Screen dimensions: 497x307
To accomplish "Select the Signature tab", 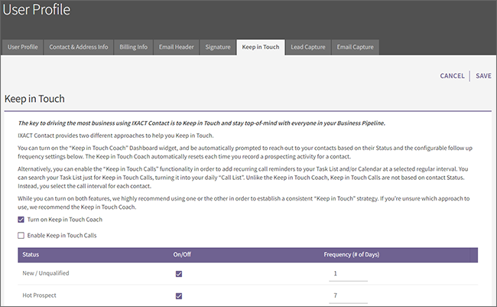I will [x=218, y=47].
